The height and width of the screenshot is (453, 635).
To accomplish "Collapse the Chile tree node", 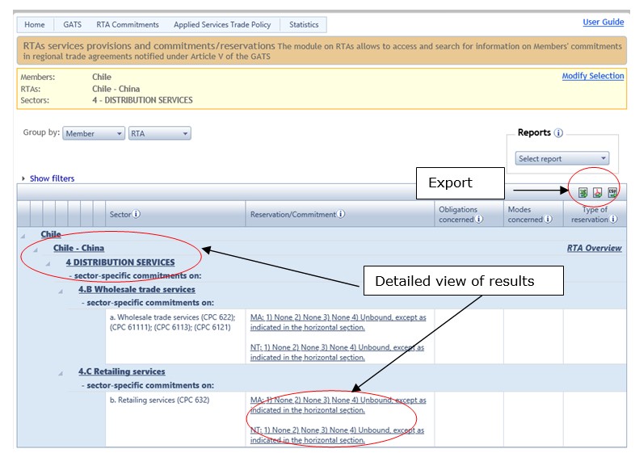I will pyautogui.click(x=23, y=236).
